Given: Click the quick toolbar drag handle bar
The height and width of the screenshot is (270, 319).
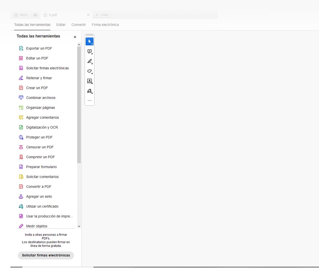Looking at the screenshot, I should coord(89,35).
